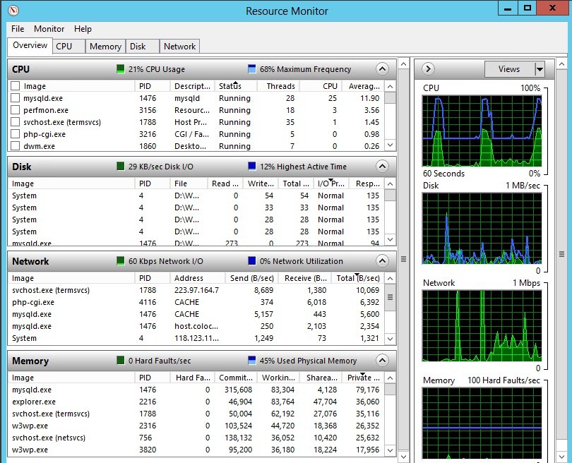Image resolution: width=572 pixels, height=463 pixels.
Task: Open the Views dropdown arrow
Action: point(540,69)
